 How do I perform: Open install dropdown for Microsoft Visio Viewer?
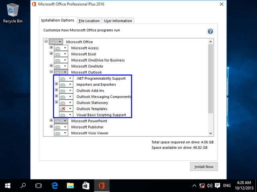(x=61, y=133)
